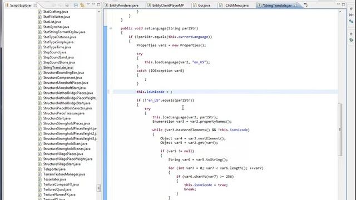Click StatStringFormatKeyInv.java in the tree
Screen dimensions: 356x200
[x=65, y=32]
